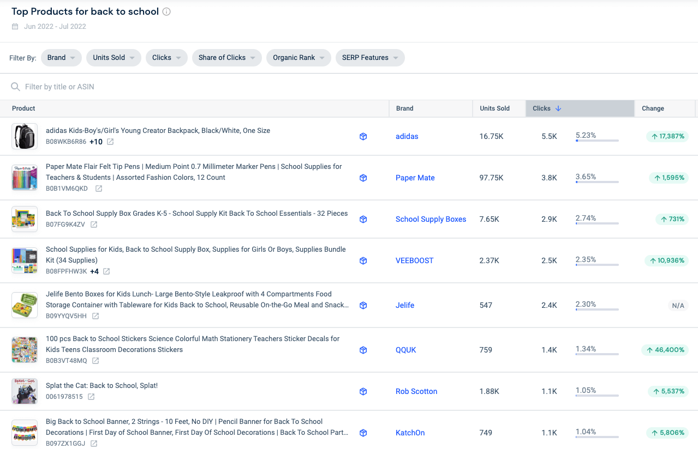Image resolution: width=698 pixels, height=449 pixels.
Task: Click the 97.75K units sold value
Action: 492,178
